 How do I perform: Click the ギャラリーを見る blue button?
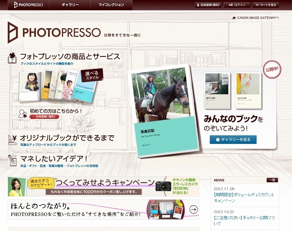point(233,139)
